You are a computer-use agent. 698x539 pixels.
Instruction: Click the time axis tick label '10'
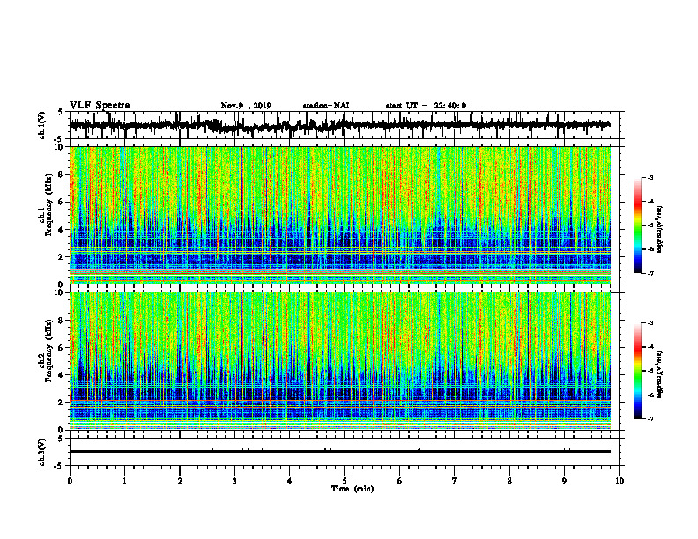click(620, 481)
